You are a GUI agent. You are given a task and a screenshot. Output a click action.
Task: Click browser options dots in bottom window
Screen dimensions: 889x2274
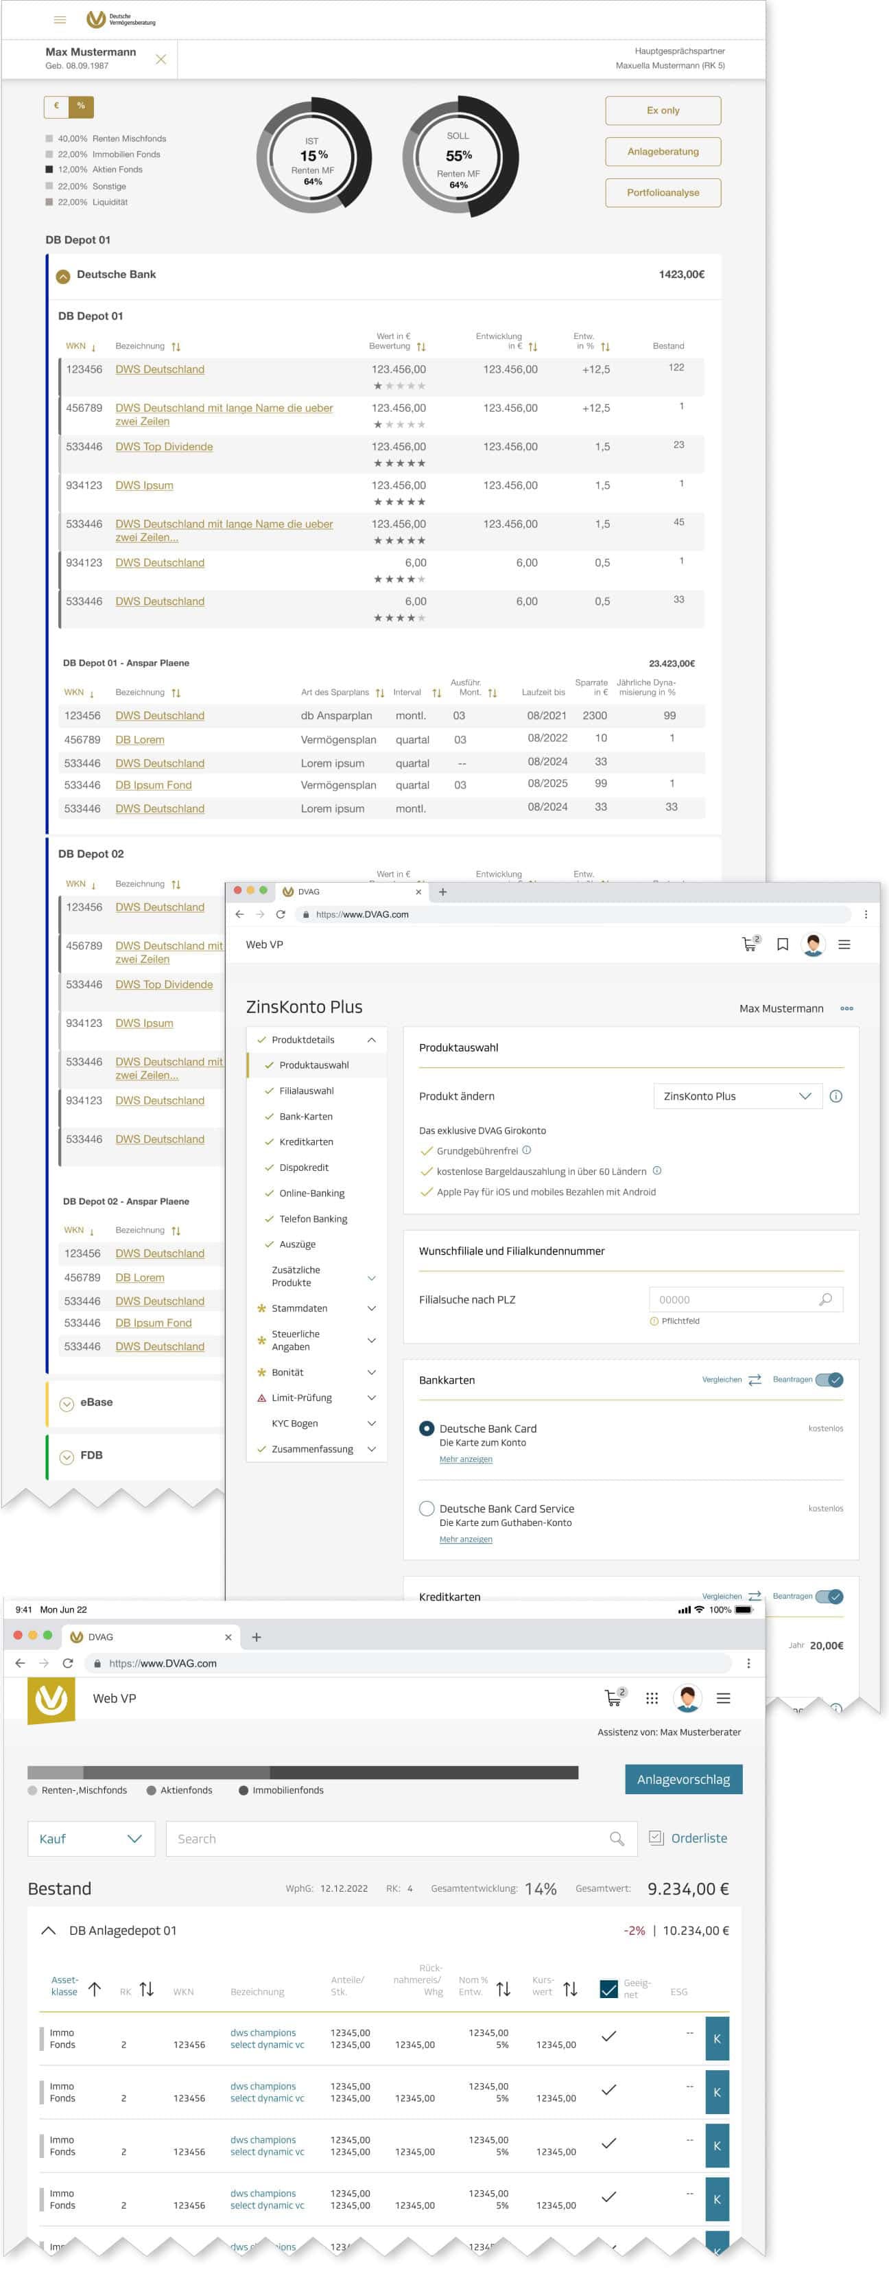coord(748,1662)
